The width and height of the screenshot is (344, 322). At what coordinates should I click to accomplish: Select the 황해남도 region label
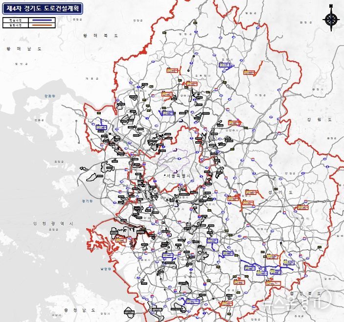tap(24, 49)
